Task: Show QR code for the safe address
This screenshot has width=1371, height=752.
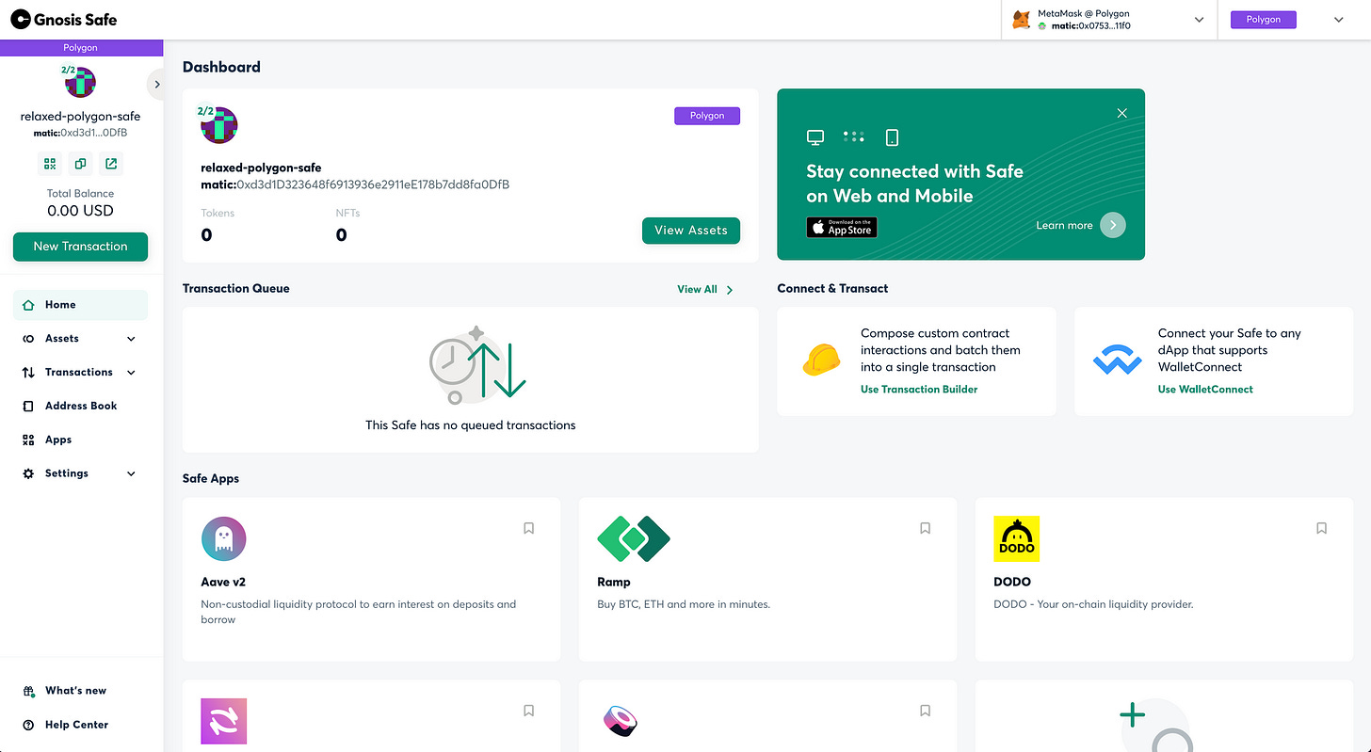Action: point(50,164)
